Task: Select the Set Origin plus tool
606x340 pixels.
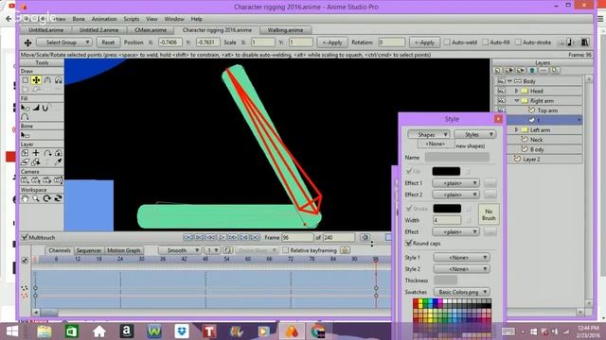Action: pos(36,153)
